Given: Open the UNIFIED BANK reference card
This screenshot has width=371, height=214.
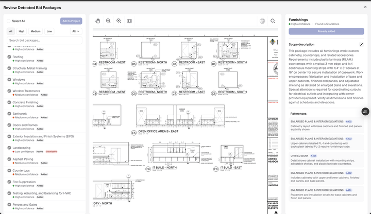Looking at the screenshot, I should [326, 159].
